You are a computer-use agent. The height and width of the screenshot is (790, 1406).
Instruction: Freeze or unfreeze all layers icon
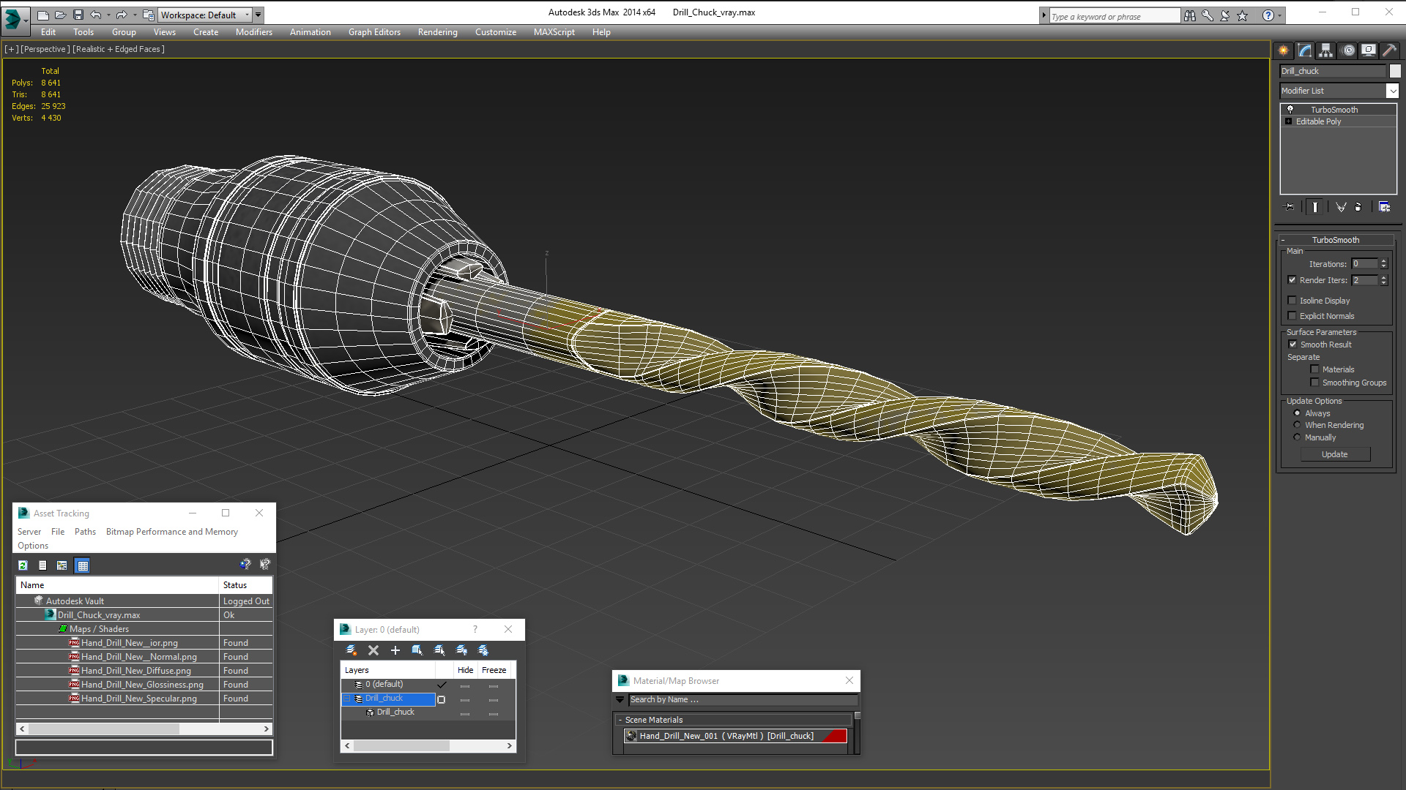click(483, 650)
